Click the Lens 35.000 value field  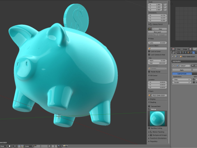(x=157, y=43)
